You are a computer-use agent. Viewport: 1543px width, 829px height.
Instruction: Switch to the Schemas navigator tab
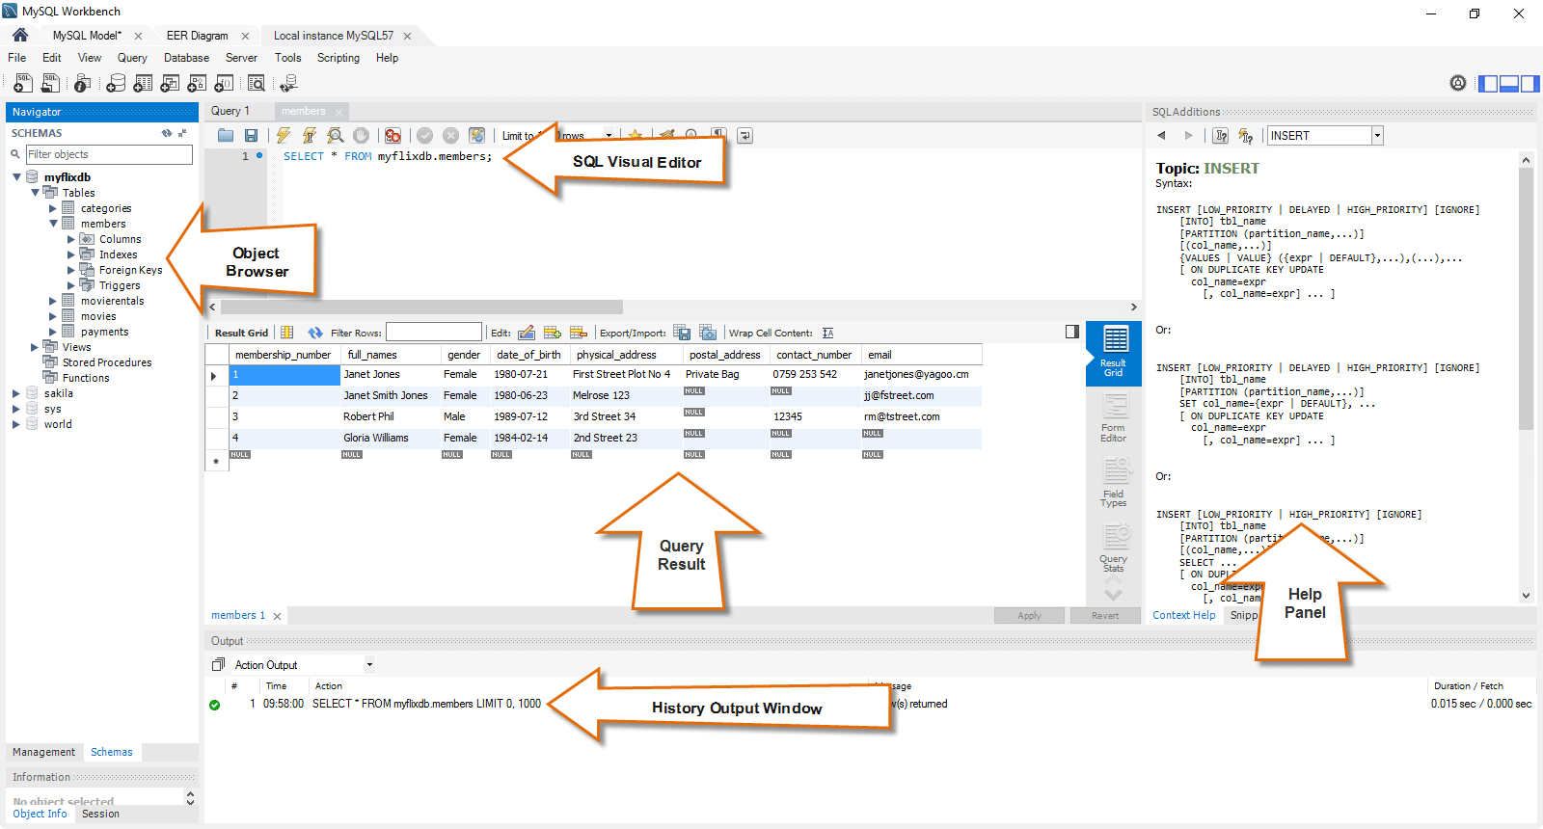click(112, 752)
